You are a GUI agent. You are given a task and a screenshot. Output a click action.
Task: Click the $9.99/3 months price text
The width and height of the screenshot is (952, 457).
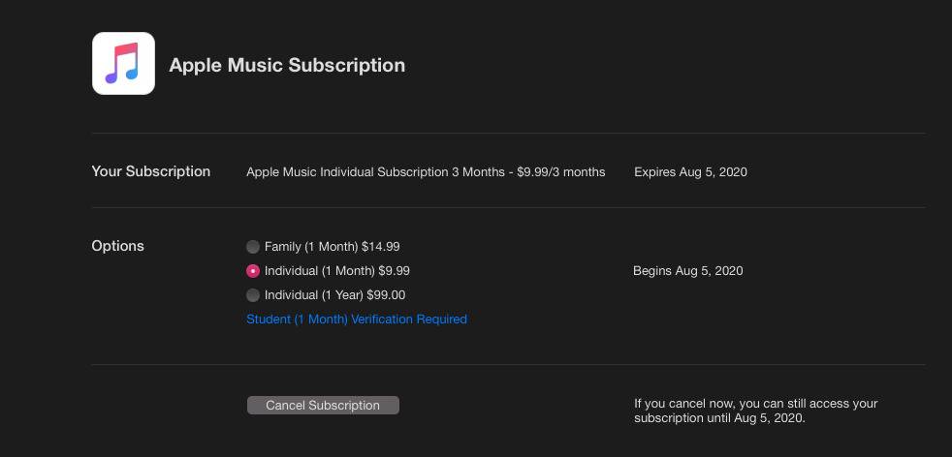560,172
